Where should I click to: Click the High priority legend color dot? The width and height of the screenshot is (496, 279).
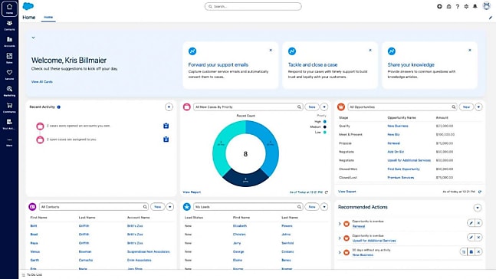pyautogui.click(x=324, y=121)
